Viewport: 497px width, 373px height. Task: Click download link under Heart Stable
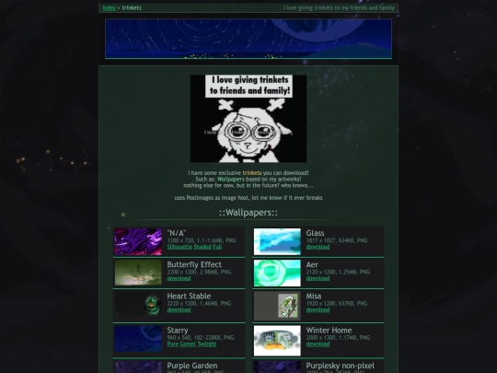click(x=179, y=309)
